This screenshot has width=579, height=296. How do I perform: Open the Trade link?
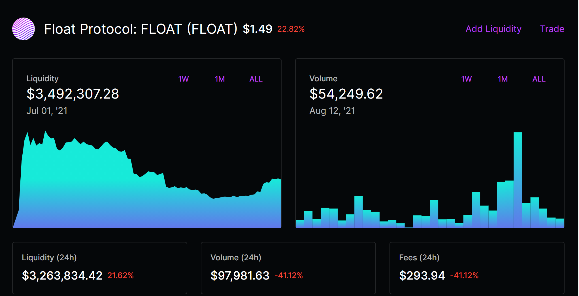pos(552,29)
